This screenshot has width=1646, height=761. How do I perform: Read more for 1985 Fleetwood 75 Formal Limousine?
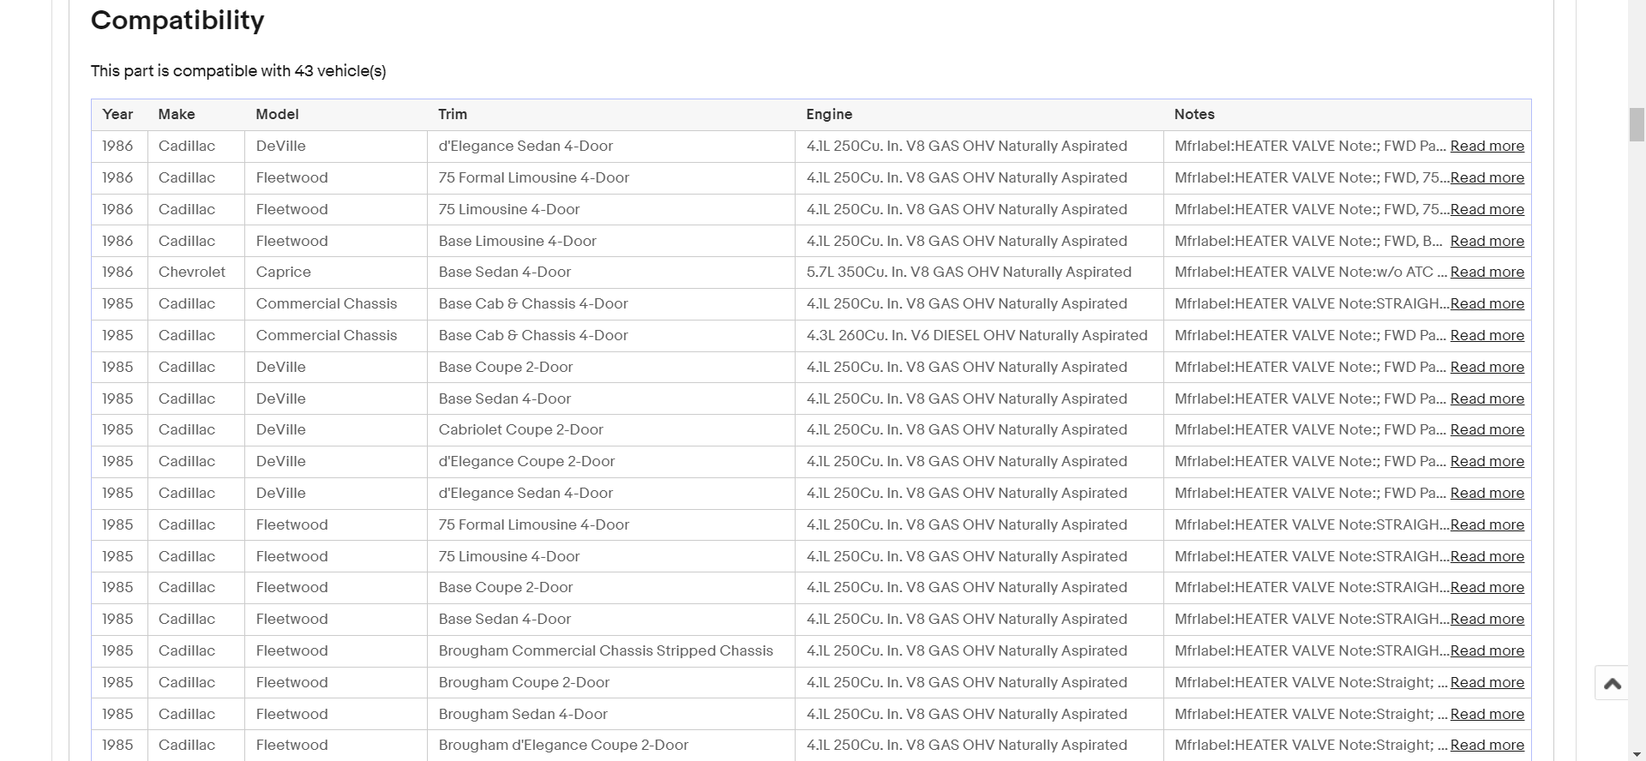click(1487, 524)
